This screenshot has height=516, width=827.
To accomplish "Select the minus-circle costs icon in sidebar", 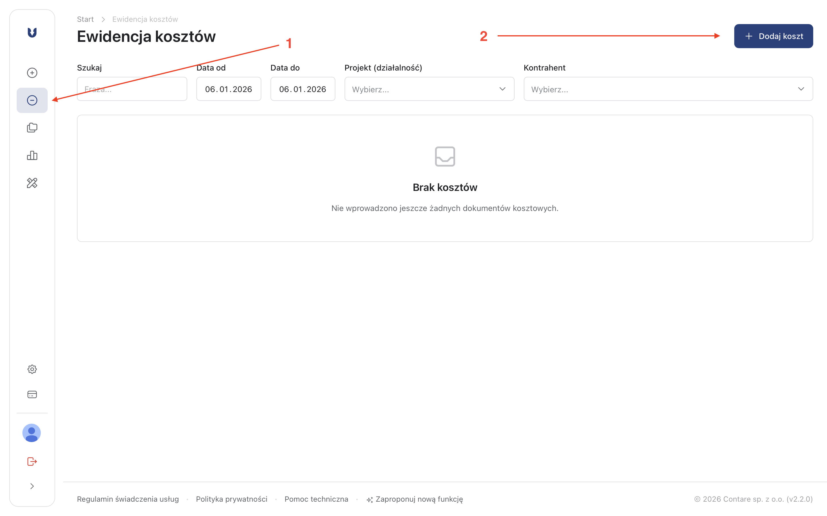I will pos(32,100).
